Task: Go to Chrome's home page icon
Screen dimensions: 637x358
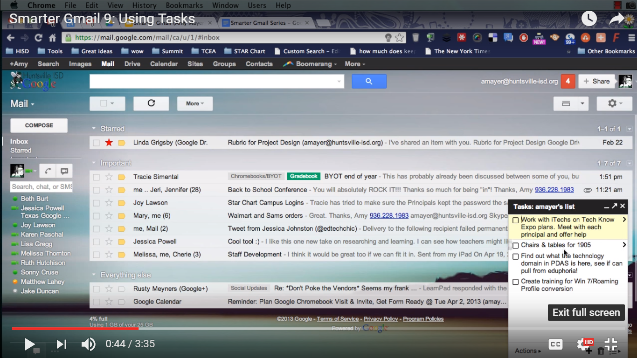Action: [x=53, y=38]
